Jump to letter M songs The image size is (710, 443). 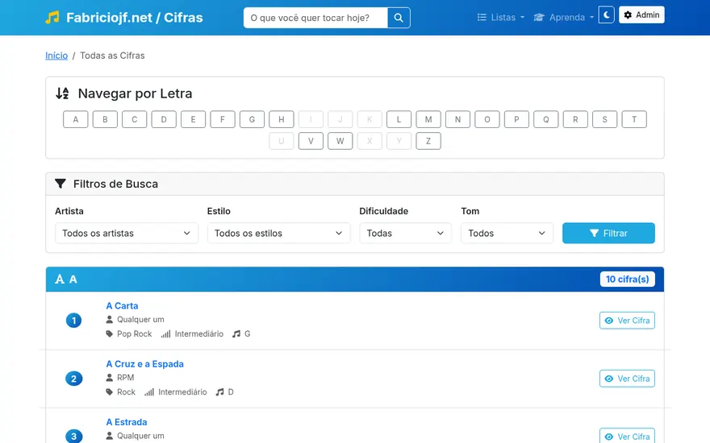point(428,119)
